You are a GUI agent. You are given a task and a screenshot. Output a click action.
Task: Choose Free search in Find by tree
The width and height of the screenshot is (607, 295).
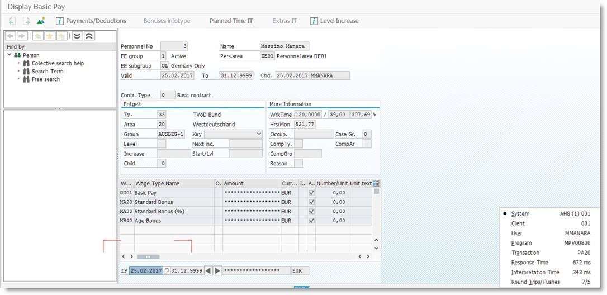(x=45, y=79)
